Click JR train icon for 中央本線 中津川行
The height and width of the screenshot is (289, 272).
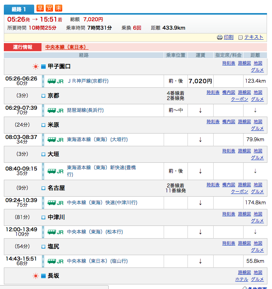55,203
